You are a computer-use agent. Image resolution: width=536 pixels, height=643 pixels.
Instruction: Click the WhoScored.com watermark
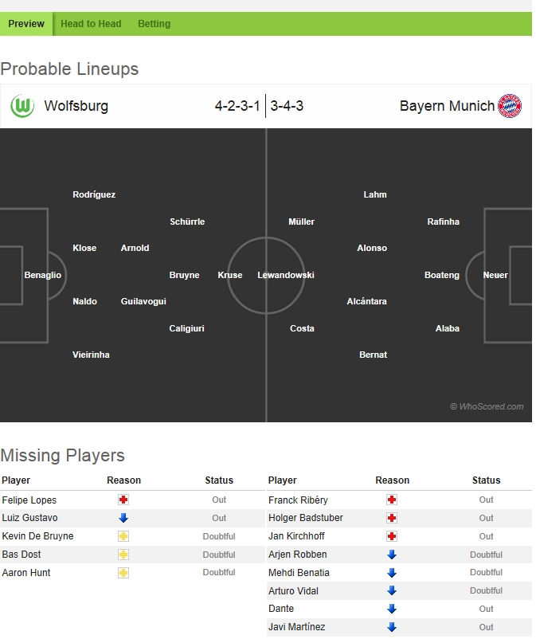pyautogui.click(x=487, y=406)
